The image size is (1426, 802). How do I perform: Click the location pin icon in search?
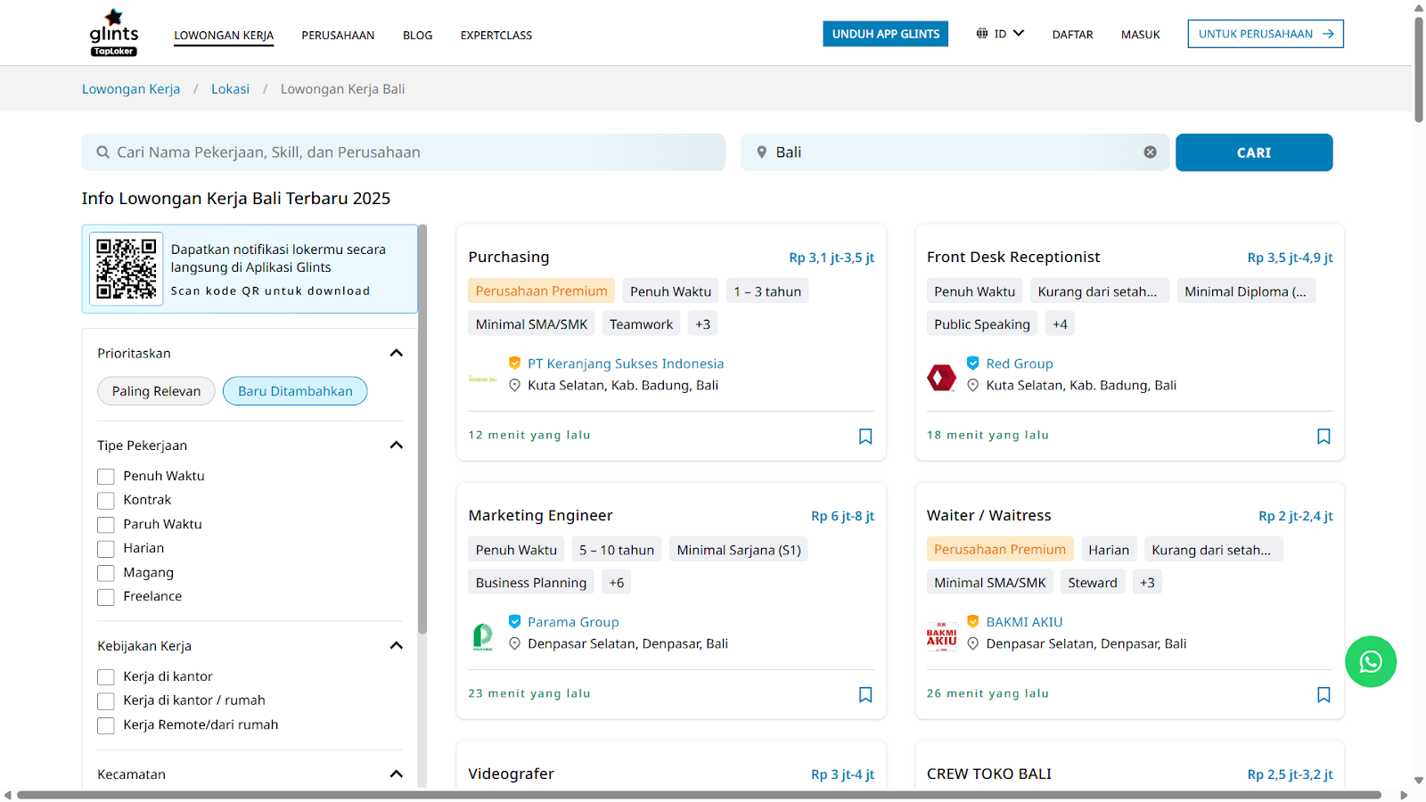click(x=762, y=152)
